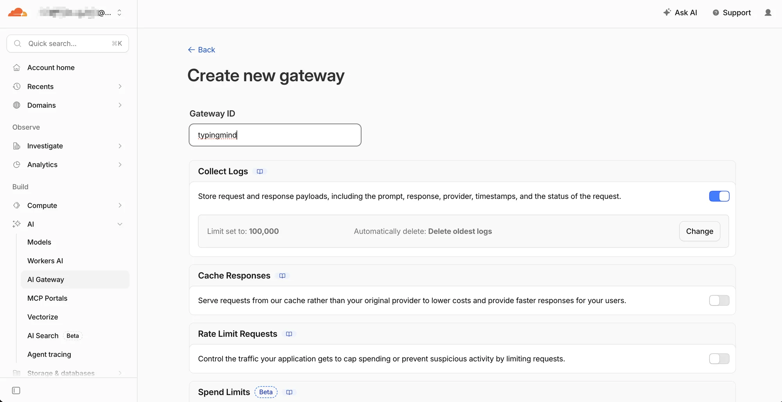Expand the Analytics chevron
Viewport: 782px width, 402px height.
click(x=120, y=164)
